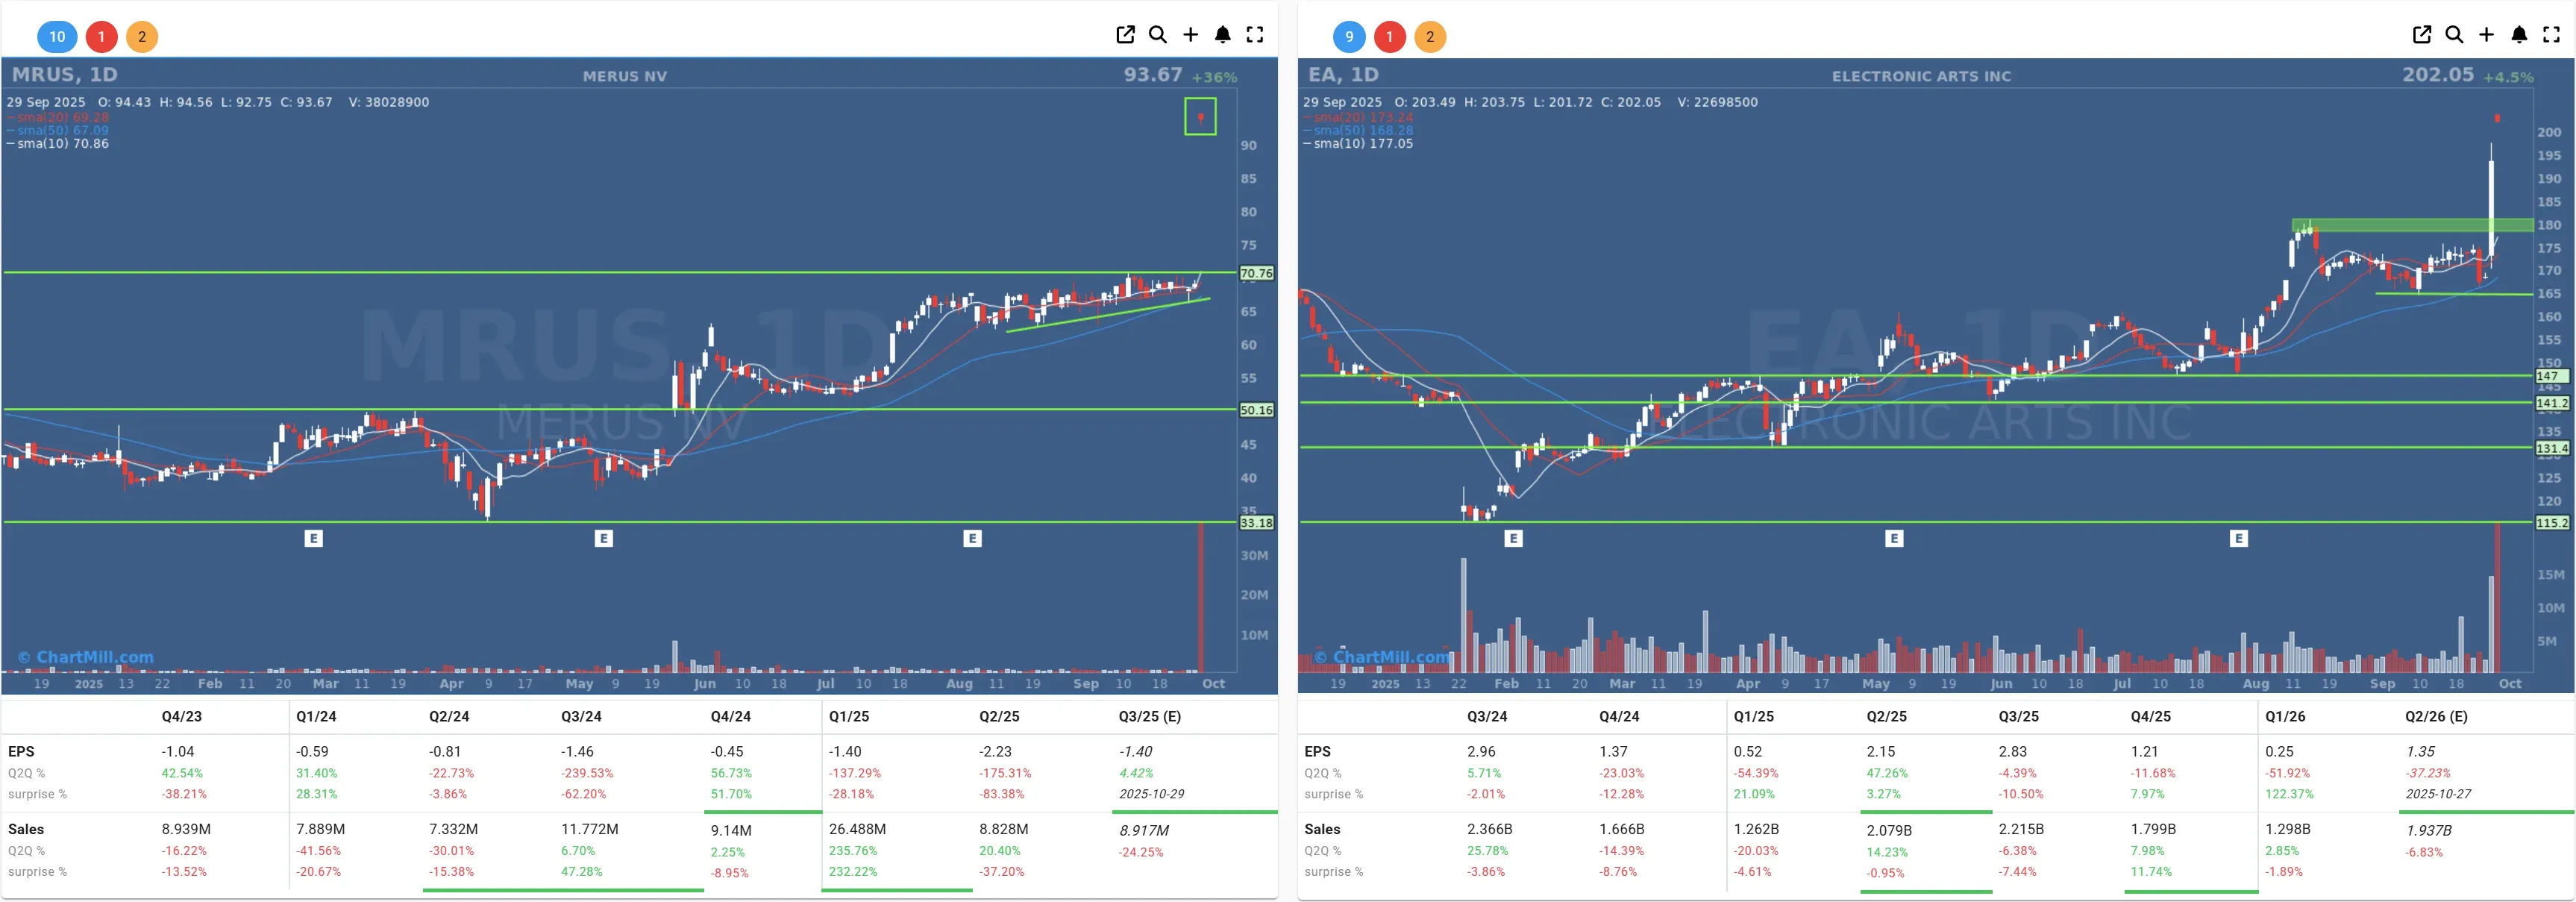The width and height of the screenshot is (2576, 902).
Task: Click the 33.18 price level label
Action: pos(1256,523)
